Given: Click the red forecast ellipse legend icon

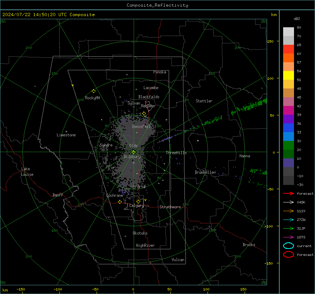Looking at the screenshot, I should tap(288, 254).
